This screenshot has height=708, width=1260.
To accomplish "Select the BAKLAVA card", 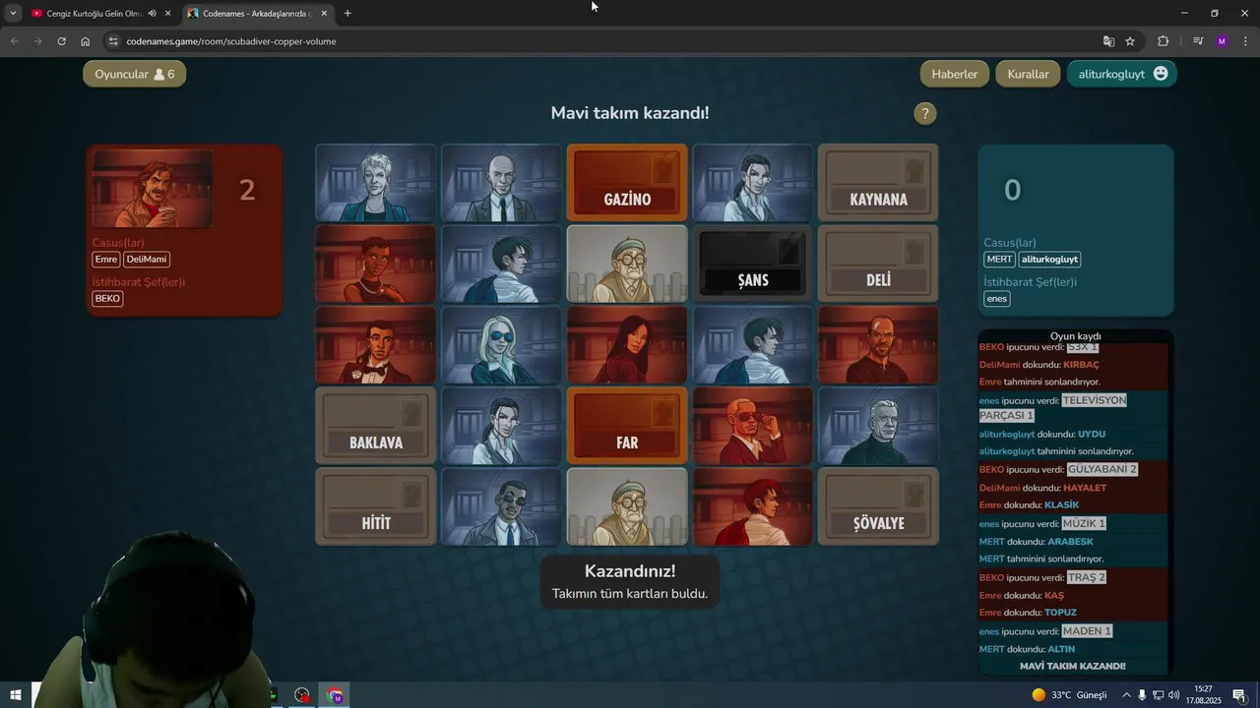I will coord(376,426).
